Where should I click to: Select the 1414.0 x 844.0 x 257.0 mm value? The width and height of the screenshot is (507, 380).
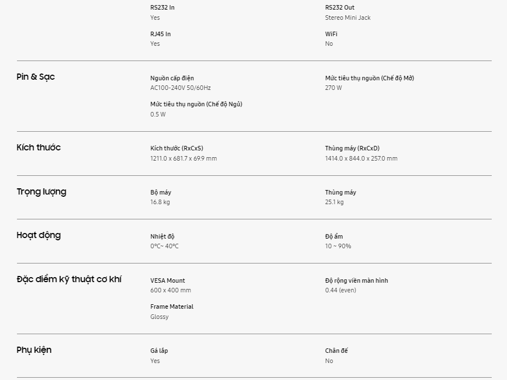361,158
